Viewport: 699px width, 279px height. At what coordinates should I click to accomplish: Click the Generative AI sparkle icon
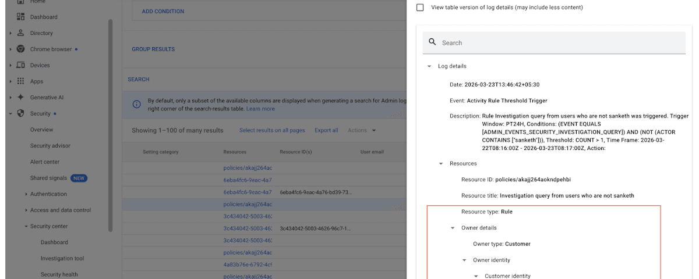pyautogui.click(x=21, y=97)
